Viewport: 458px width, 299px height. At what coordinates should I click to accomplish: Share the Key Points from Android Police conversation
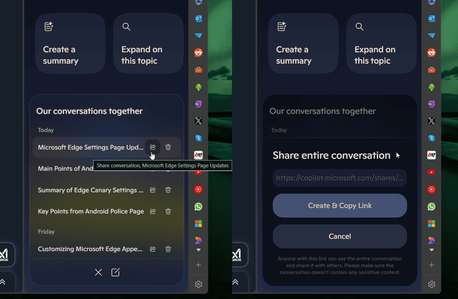[153, 211]
